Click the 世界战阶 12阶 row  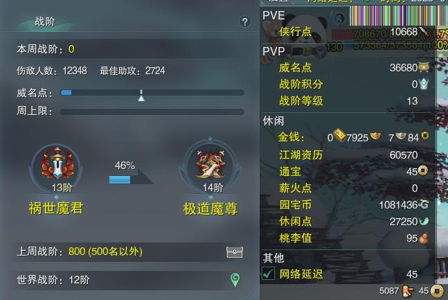[x=130, y=280]
